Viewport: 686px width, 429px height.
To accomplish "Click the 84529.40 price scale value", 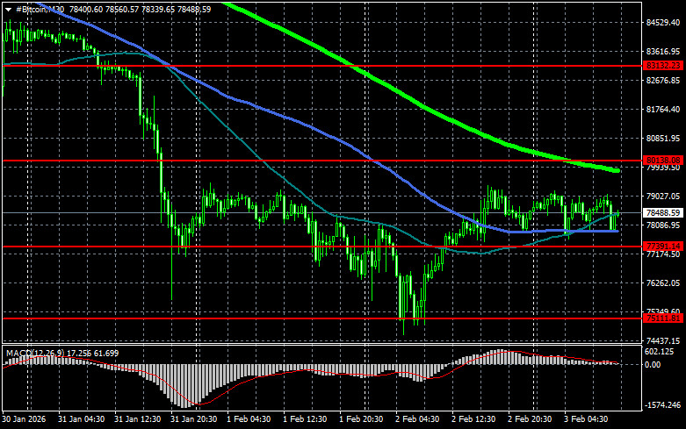I will coord(663,23).
